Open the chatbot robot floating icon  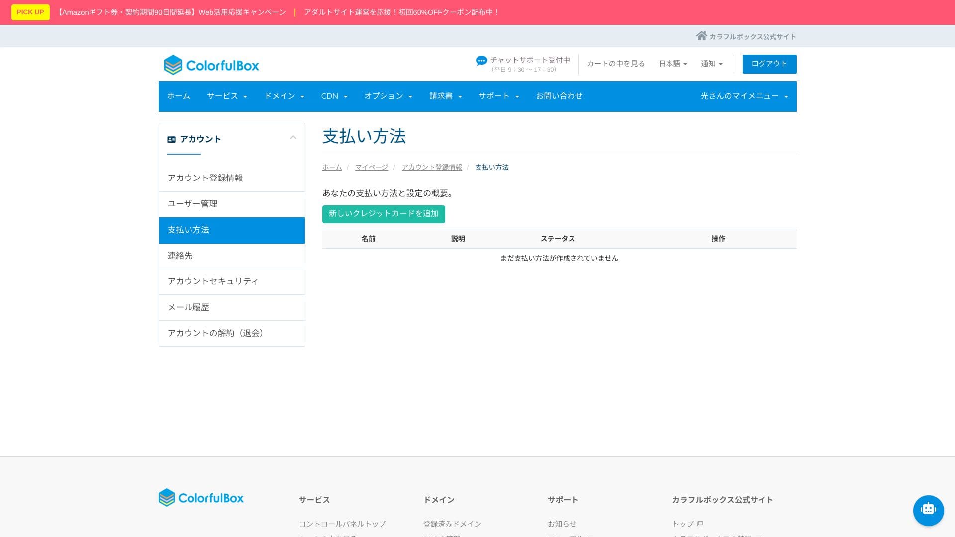tap(928, 510)
